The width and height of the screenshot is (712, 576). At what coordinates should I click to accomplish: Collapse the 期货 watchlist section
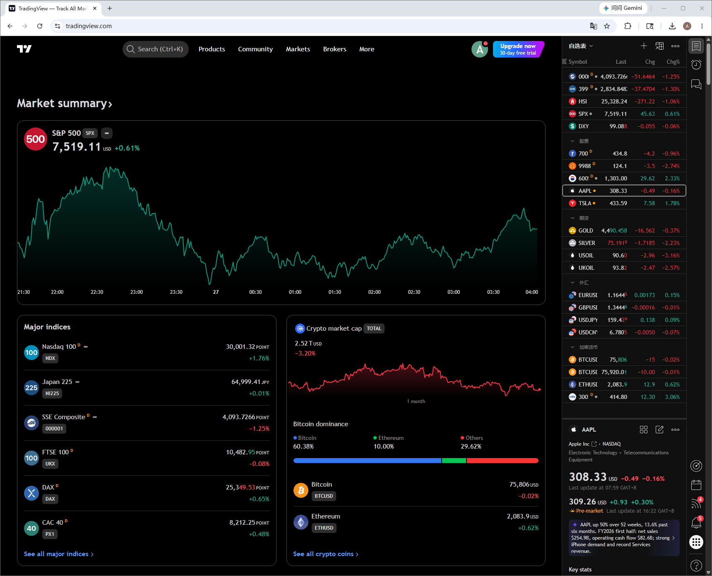tap(572, 218)
